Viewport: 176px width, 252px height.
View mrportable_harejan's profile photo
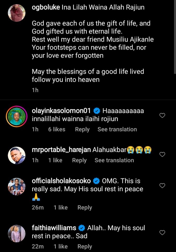17,155
